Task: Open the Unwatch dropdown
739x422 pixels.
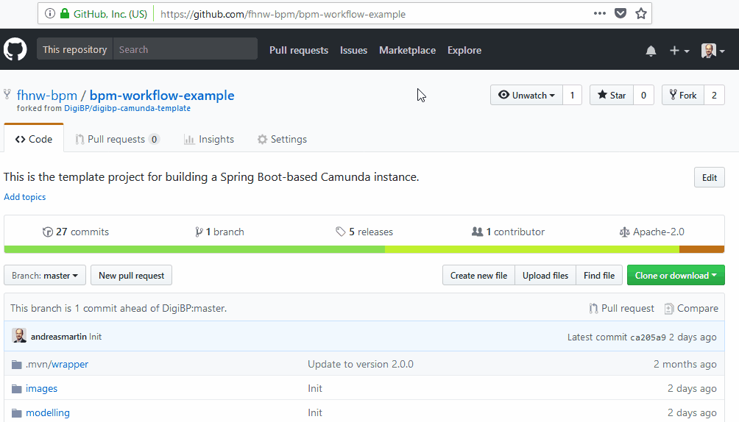Action: pyautogui.click(x=526, y=95)
